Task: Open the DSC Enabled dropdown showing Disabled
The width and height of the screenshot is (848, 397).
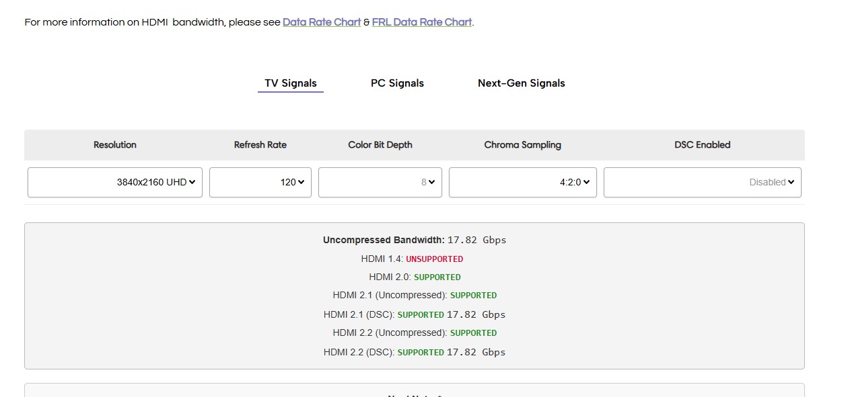Action: 702,182
